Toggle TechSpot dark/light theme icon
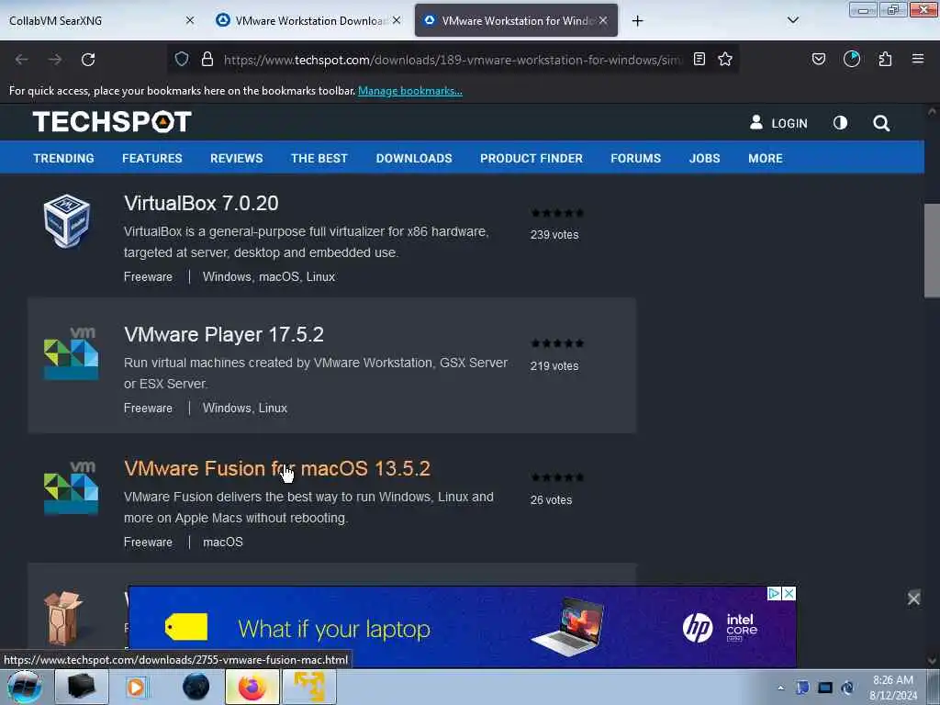 841,123
